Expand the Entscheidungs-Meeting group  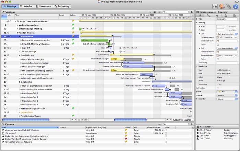(x=17, y=29)
